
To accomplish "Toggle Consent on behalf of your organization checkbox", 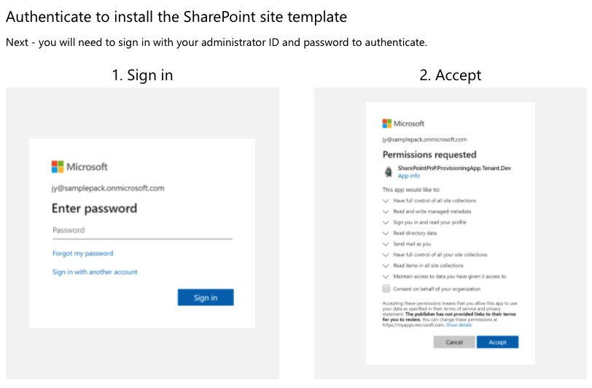I will 386,289.
